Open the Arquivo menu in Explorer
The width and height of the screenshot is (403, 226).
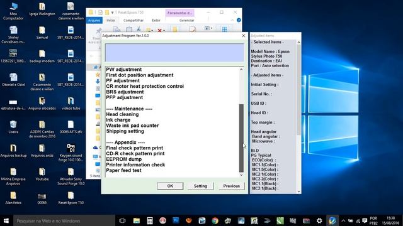pyautogui.click(x=94, y=20)
